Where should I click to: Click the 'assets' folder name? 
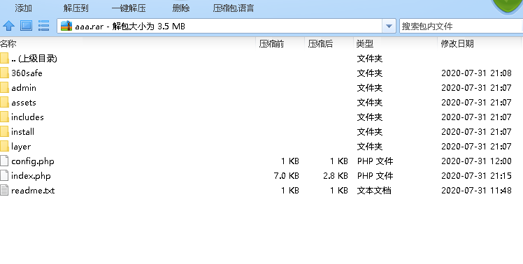(24, 103)
